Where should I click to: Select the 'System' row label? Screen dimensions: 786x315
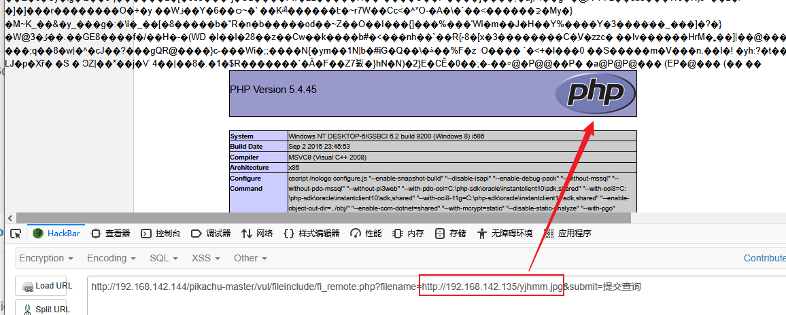click(x=241, y=136)
